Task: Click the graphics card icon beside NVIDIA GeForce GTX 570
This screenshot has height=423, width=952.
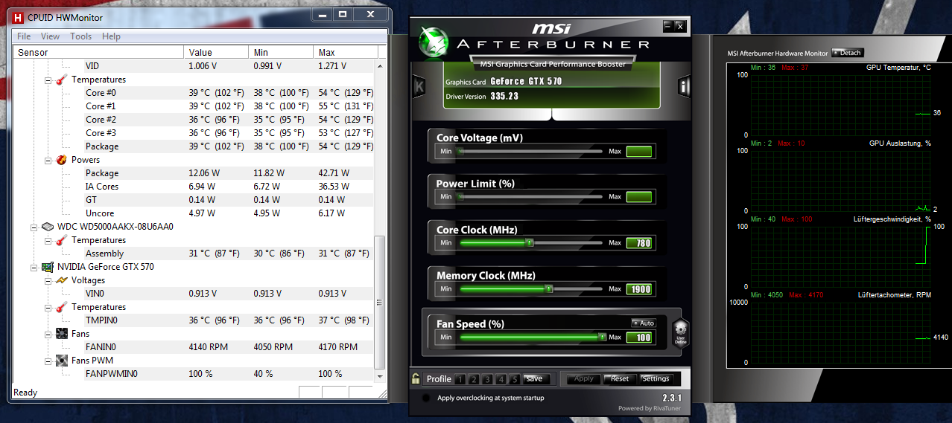Action: pos(48,267)
